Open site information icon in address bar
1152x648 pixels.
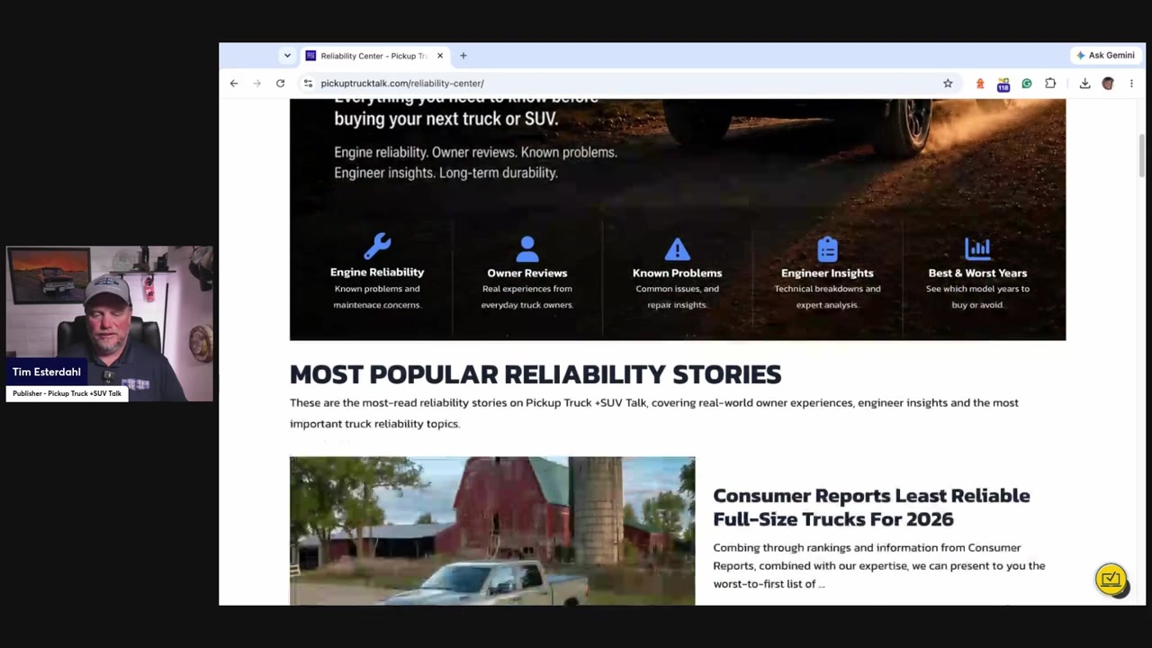(308, 83)
